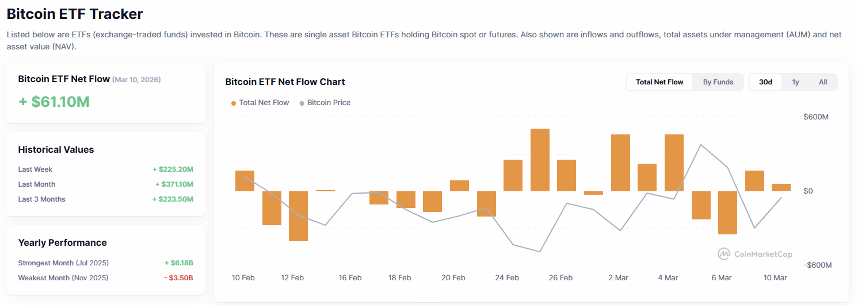Click the negative bar at 12 Feb
858x305 pixels.
[x=298, y=216]
